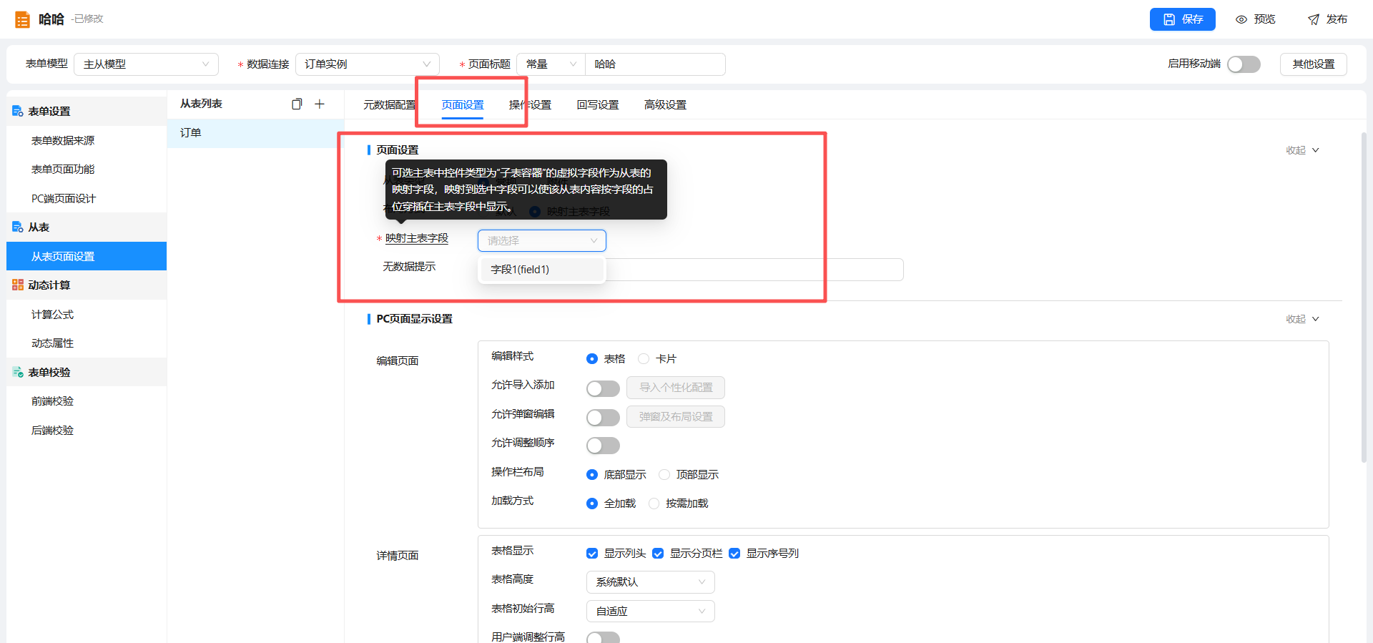Image resolution: width=1373 pixels, height=643 pixels.
Task: Click the 发布 button
Action: click(x=1327, y=19)
